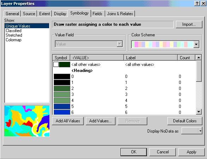Click the Apply button
Screen dimensions: 207x159
(191, 152)
